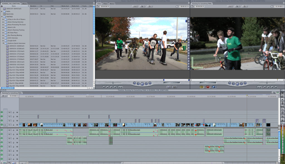The height and width of the screenshot is (164, 285).
Task: Play the clip in the Viewer
Action: 142,83
